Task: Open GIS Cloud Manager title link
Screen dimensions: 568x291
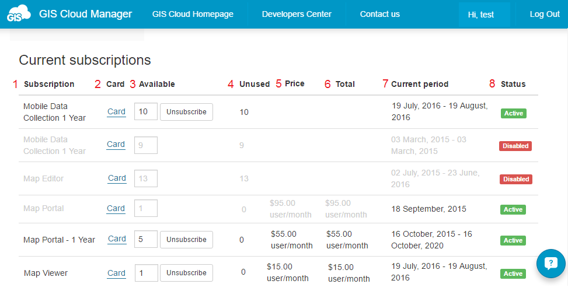Action: [85, 14]
